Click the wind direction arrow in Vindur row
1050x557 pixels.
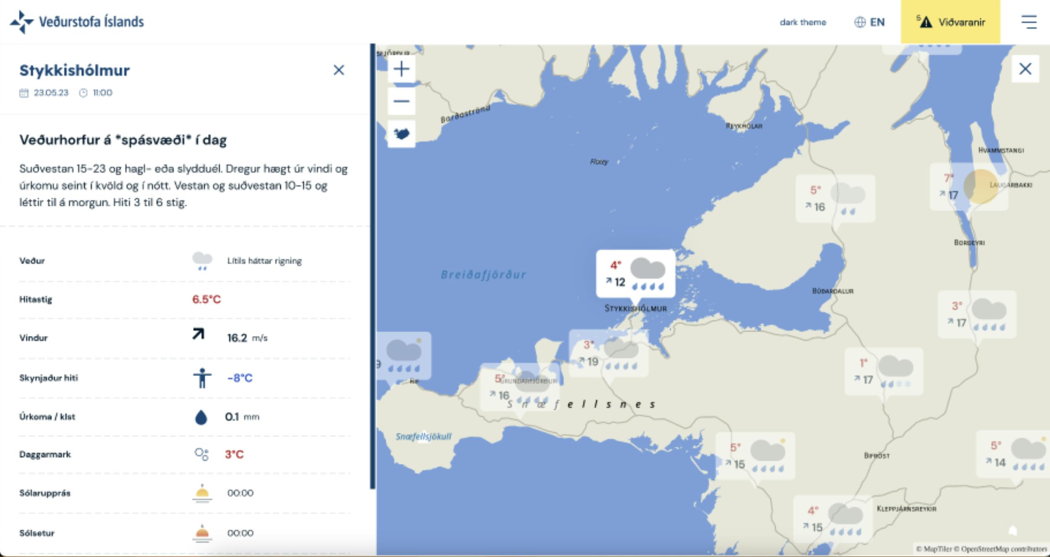click(x=198, y=334)
